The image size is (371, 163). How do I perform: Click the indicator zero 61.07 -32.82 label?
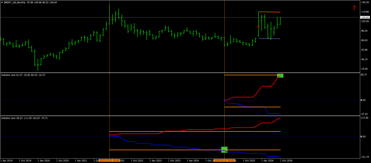(x=23, y=75)
